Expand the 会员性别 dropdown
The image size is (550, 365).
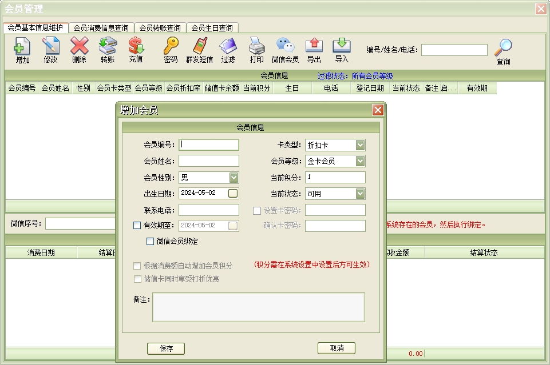(x=234, y=178)
